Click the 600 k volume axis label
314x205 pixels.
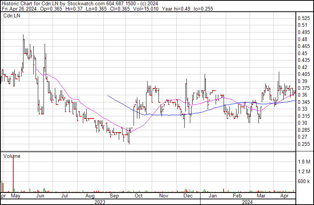coord(304,182)
